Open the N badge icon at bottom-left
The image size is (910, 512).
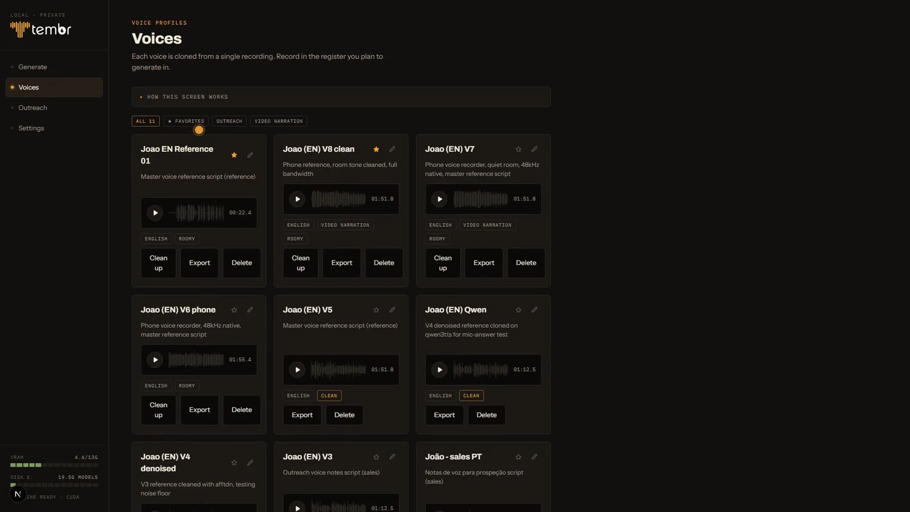pyautogui.click(x=18, y=494)
